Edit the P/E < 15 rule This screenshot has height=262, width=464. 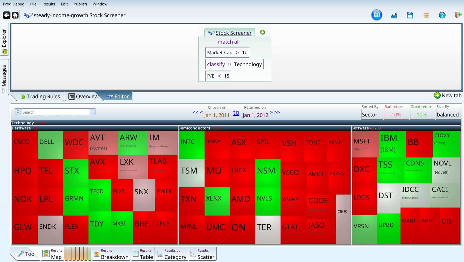pyautogui.click(x=218, y=76)
